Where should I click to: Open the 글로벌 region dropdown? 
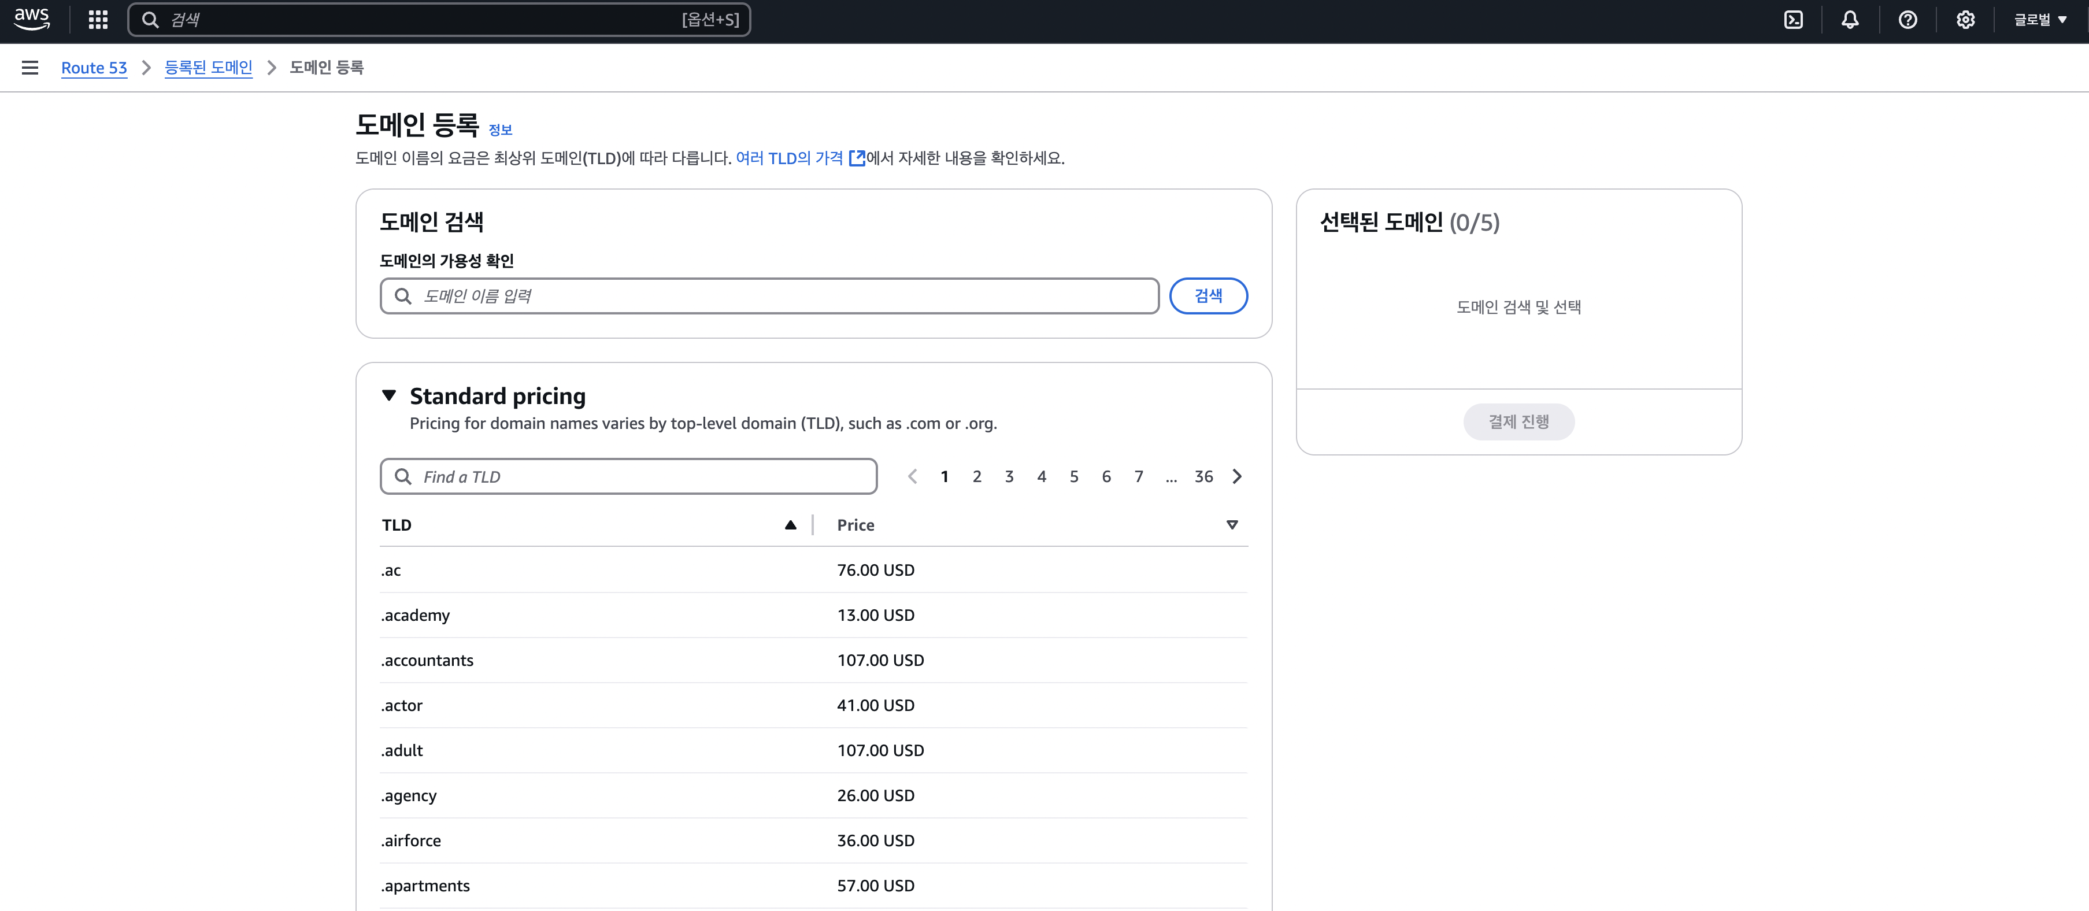pos(2040,20)
